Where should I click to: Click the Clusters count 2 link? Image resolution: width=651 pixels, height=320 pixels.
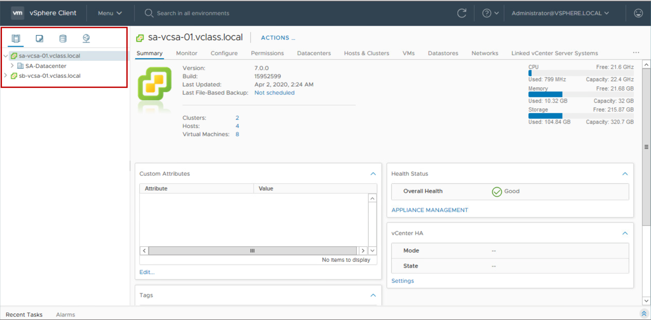[x=237, y=118]
